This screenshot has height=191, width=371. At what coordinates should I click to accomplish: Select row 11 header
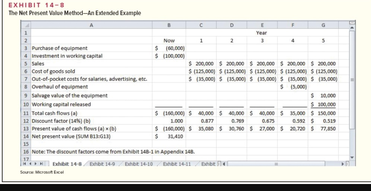pyautogui.click(x=26, y=114)
